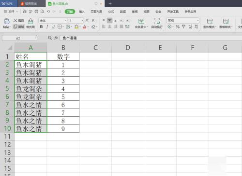
Task: Click the formula bar input field
Action: click(x=151, y=38)
